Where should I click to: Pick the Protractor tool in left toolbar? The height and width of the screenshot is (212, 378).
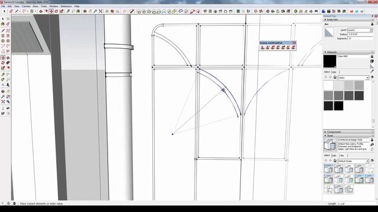(3, 79)
